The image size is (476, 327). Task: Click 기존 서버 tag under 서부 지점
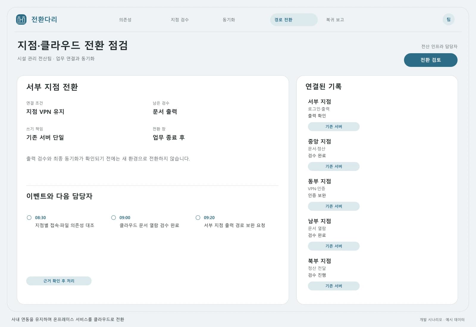(x=334, y=127)
